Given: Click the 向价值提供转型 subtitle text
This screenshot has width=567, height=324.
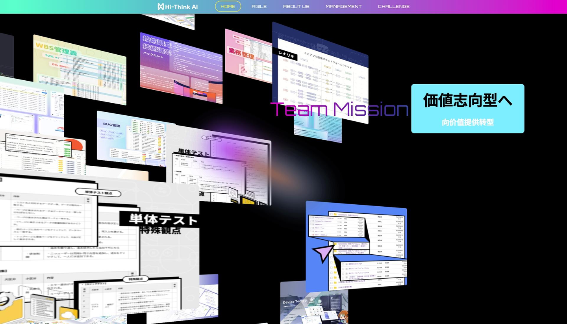Looking at the screenshot, I should pos(468,122).
